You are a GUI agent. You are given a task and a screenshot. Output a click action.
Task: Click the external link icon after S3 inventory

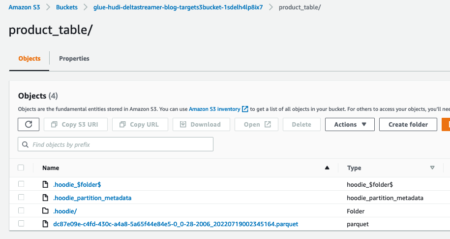(x=245, y=109)
